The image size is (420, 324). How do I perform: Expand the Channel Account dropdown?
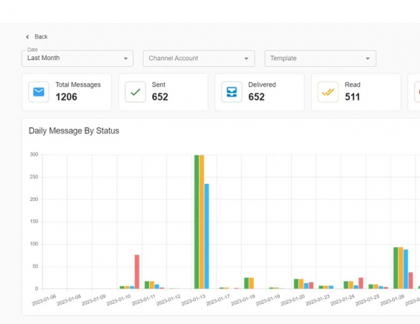[x=198, y=58]
